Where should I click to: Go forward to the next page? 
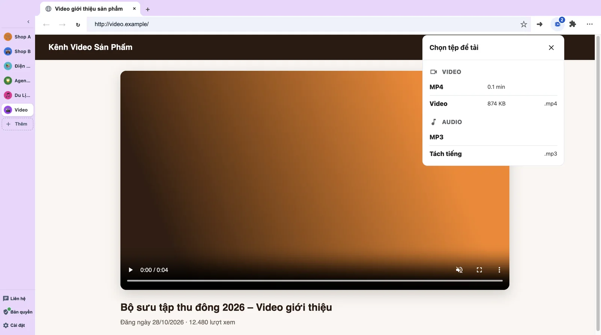pyautogui.click(x=62, y=24)
